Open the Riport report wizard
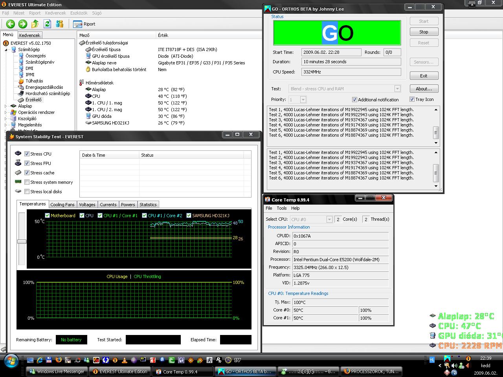Screen dimensions: 503x377 click(84, 24)
